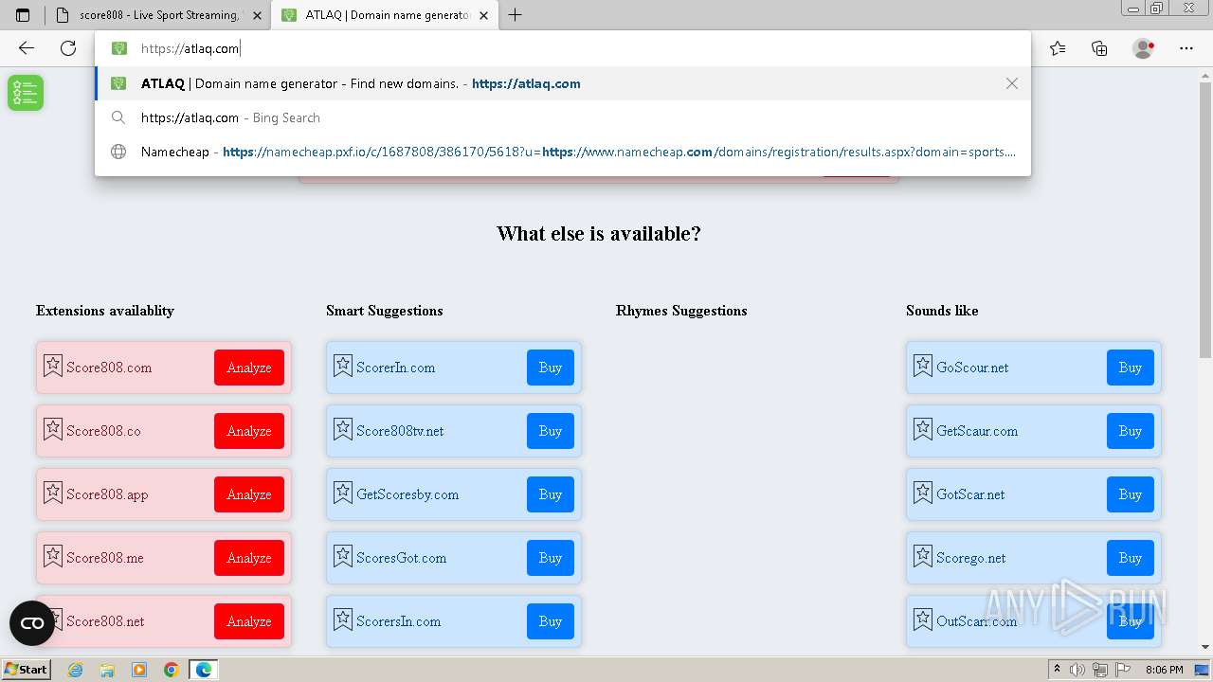Click the bookmark star icon next to GotScar.net
Viewport: 1213px width, 682px height.
tap(923, 493)
